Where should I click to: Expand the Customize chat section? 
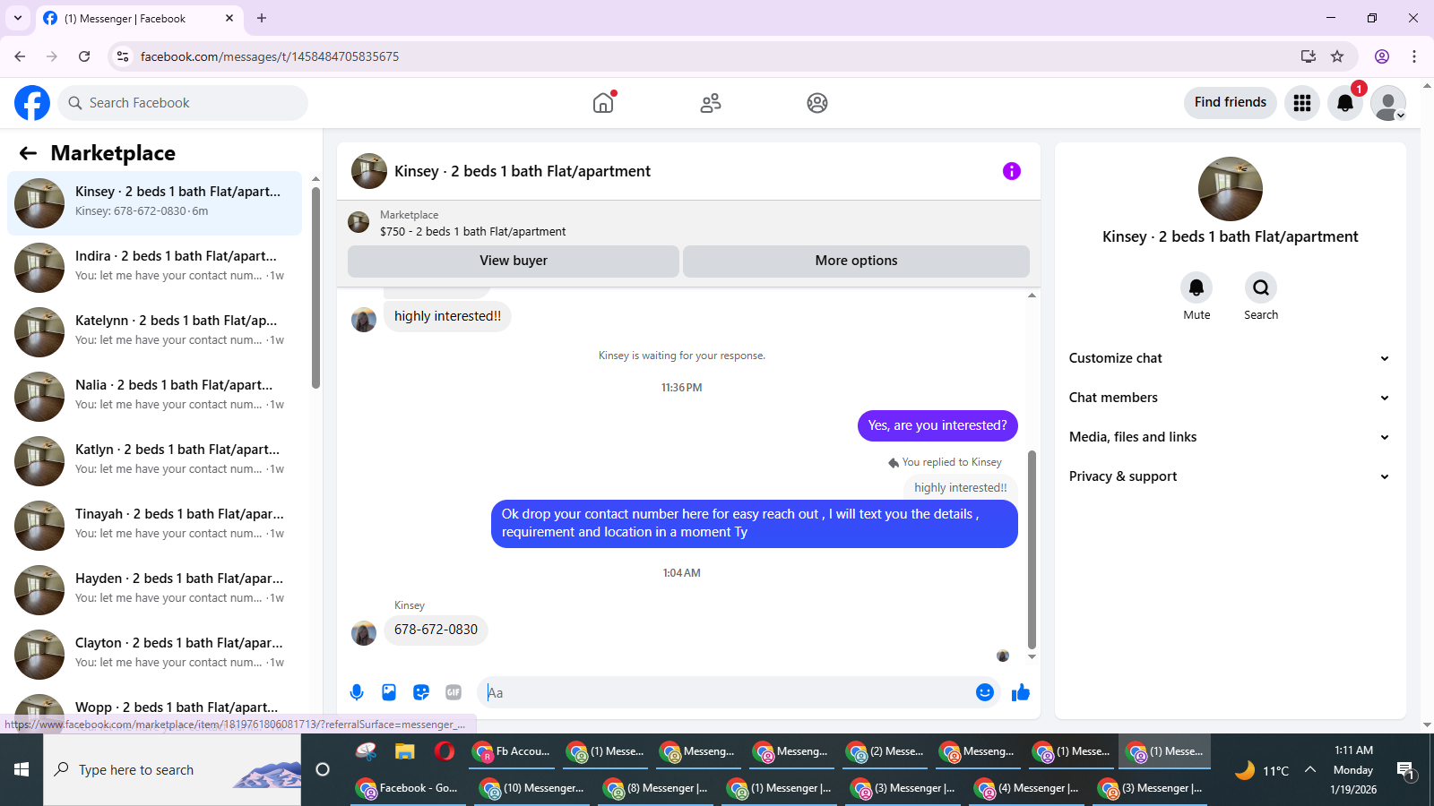click(1230, 358)
